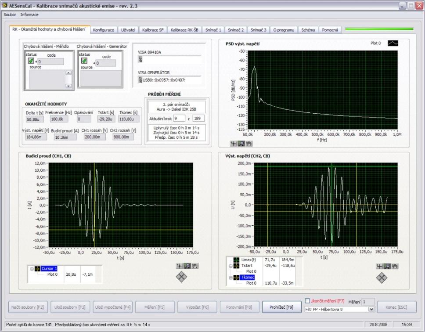Collapse the Tstart cursor tree entry
This screenshot has width=425, height=332.
(231, 266)
